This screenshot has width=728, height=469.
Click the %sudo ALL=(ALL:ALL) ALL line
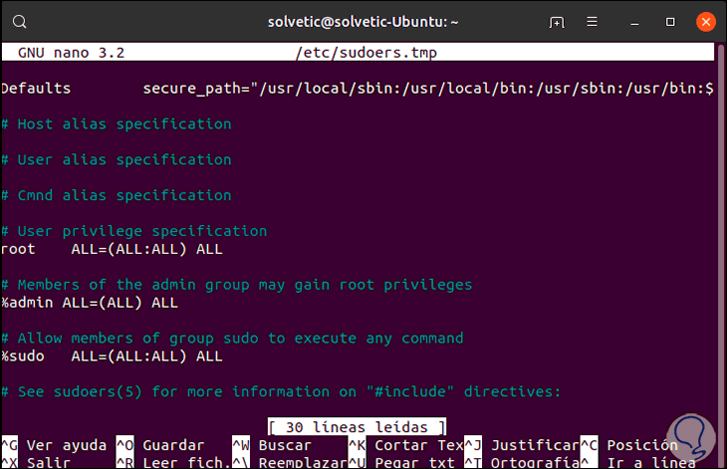pyautogui.click(x=112, y=356)
